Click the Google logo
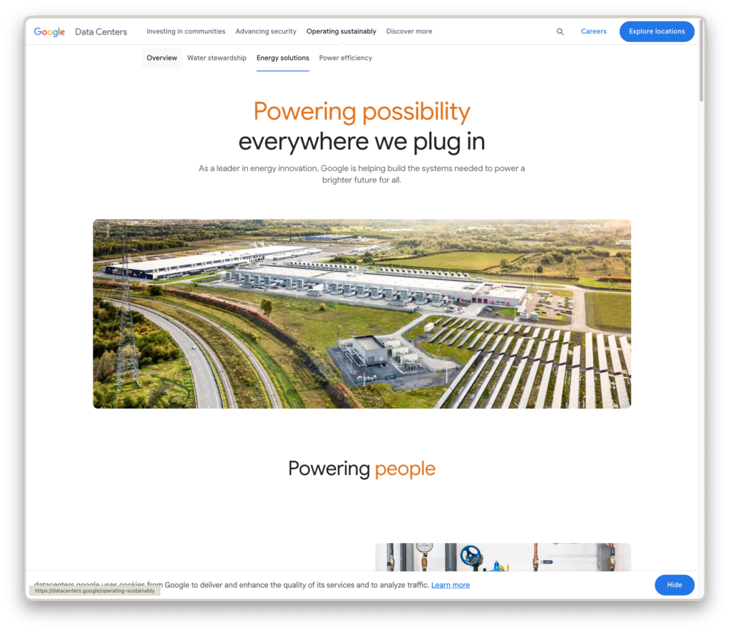This screenshot has height=632, width=730. click(49, 31)
